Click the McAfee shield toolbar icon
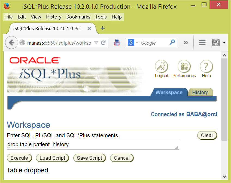 pyautogui.click(x=216, y=42)
